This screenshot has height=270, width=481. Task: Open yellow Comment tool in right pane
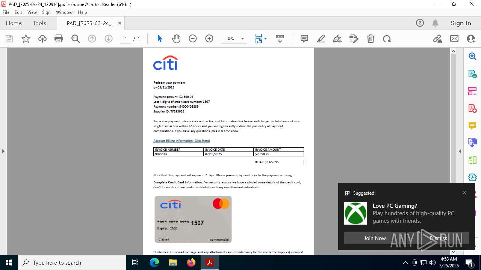pyautogui.click(x=472, y=125)
